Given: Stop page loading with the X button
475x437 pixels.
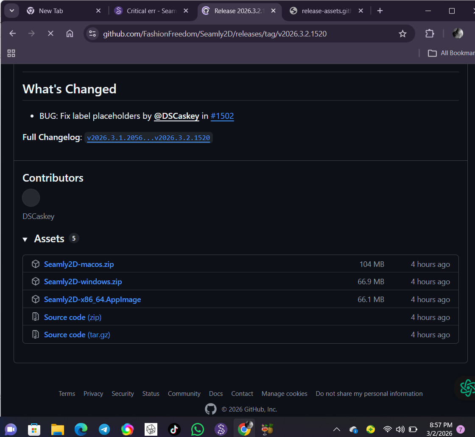Looking at the screenshot, I should point(50,34).
